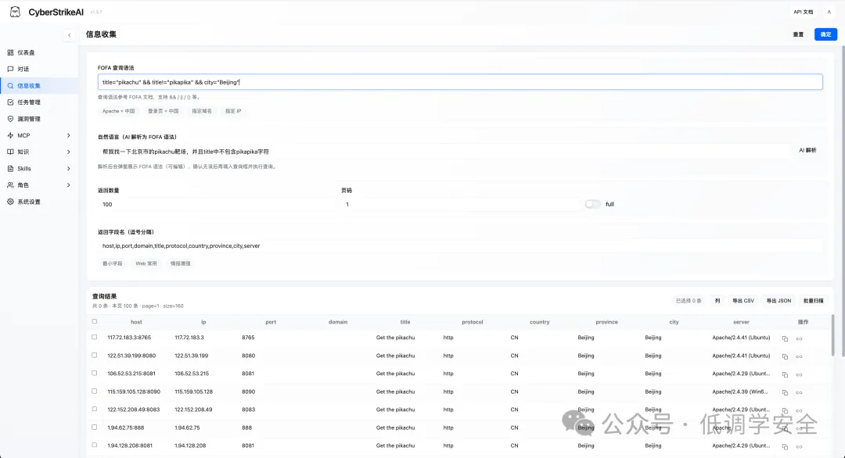The image size is (845, 458).
Task: Copy the 106.52.53.215:8081 row using its copy icon
Action: (x=786, y=374)
